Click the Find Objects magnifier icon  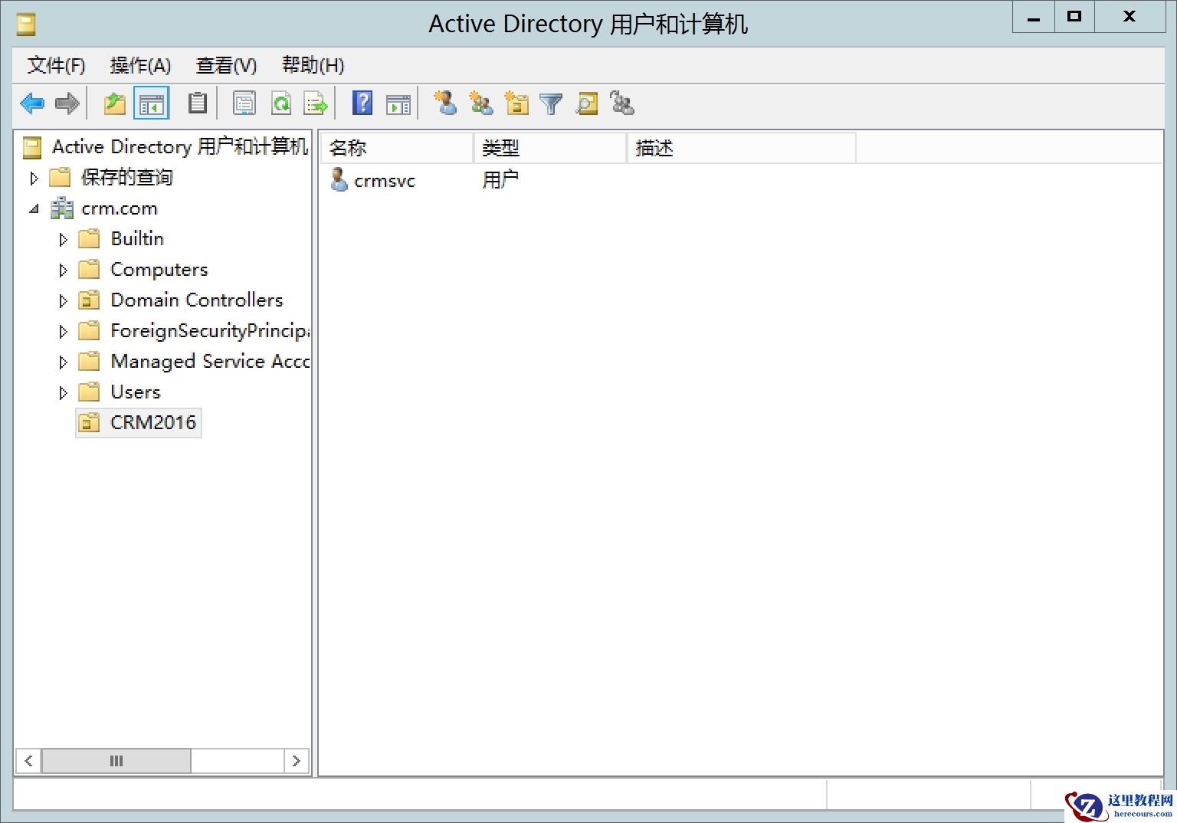pyautogui.click(x=586, y=103)
